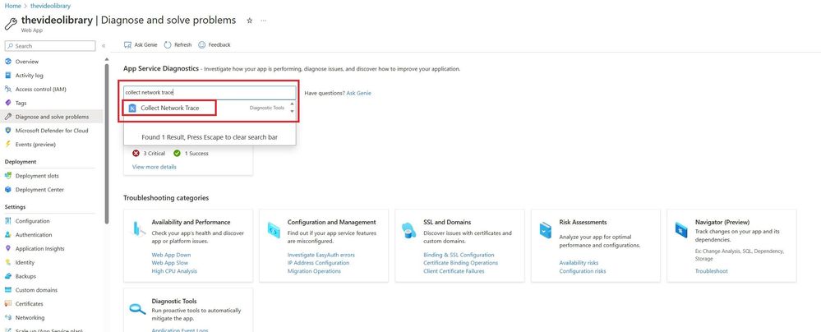Image resolution: width=821 pixels, height=332 pixels.
Task: Click the Microsoft Defender for Cloud shield icon
Action: tap(8, 131)
